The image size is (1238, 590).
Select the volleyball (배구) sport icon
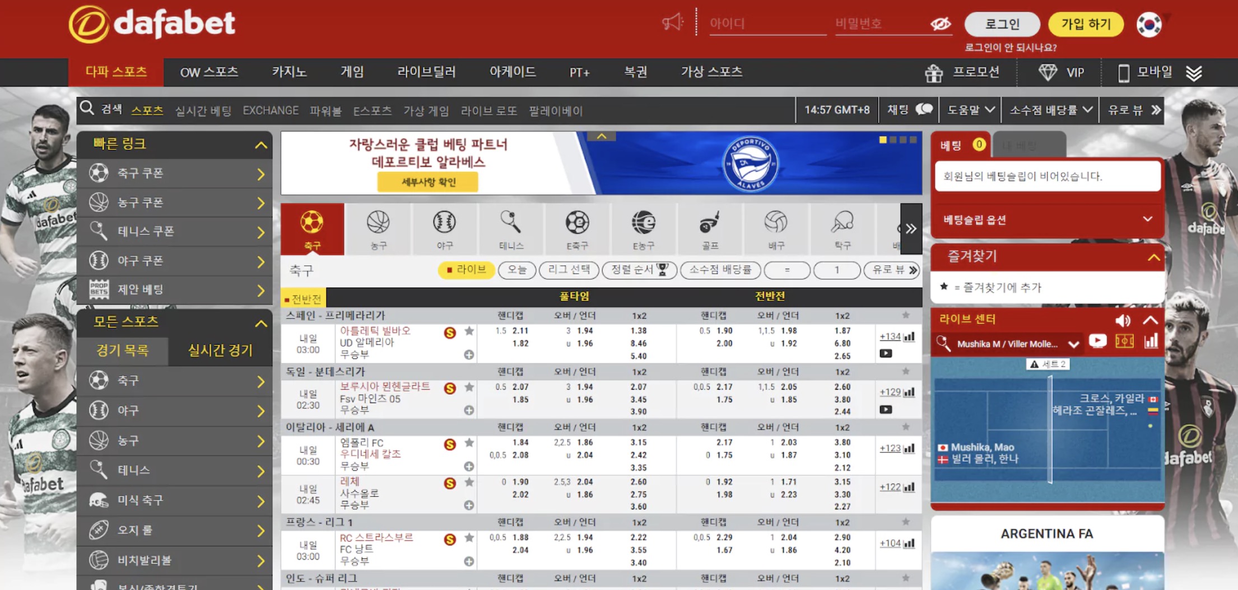(x=776, y=229)
